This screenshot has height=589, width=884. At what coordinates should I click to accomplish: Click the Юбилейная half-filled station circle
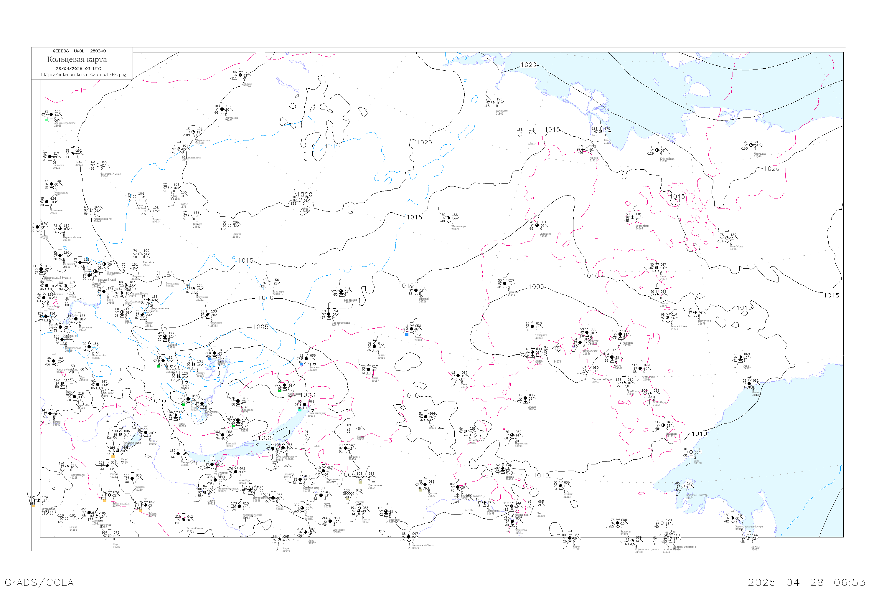coord(657,150)
